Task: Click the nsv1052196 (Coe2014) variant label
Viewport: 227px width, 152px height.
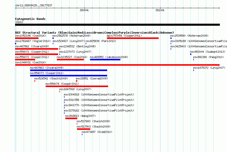Action: coord(31,36)
